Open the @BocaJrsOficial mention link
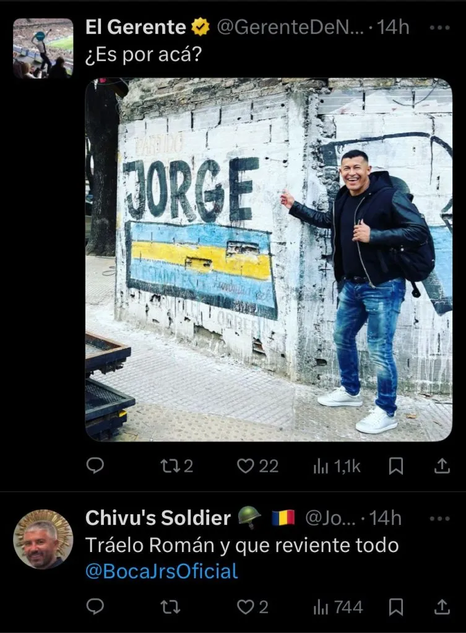Screen dimensions: 466x633 pyautogui.click(x=162, y=571)
